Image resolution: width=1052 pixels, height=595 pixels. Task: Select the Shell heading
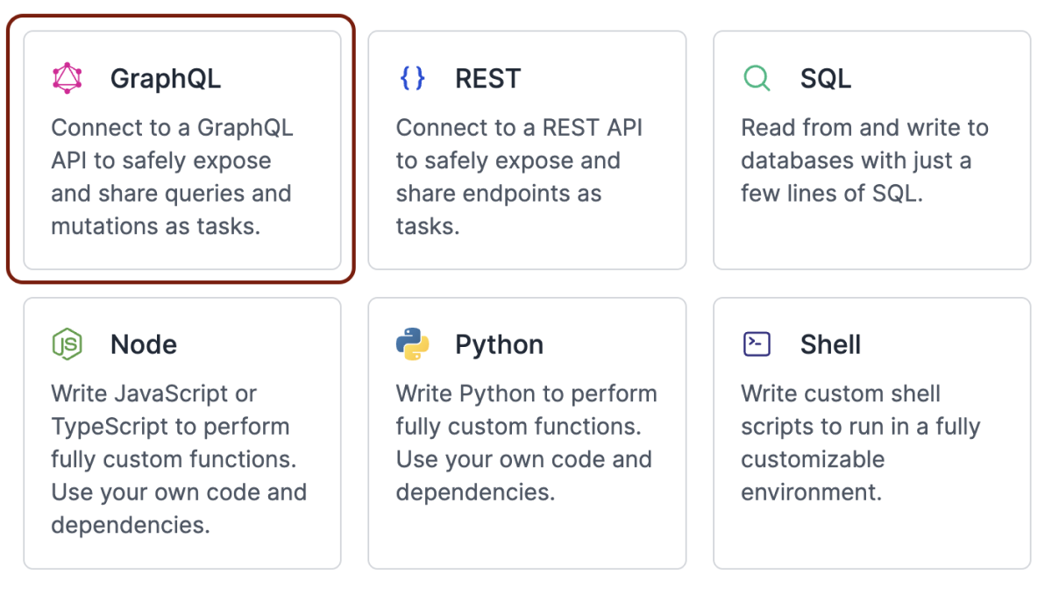coord(831,344)
